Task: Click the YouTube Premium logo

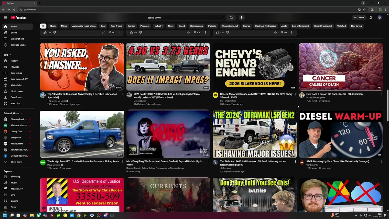Action: pyautogui.click(x=19, y=18)
